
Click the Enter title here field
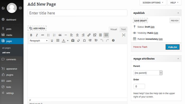[x=77, y=13]
